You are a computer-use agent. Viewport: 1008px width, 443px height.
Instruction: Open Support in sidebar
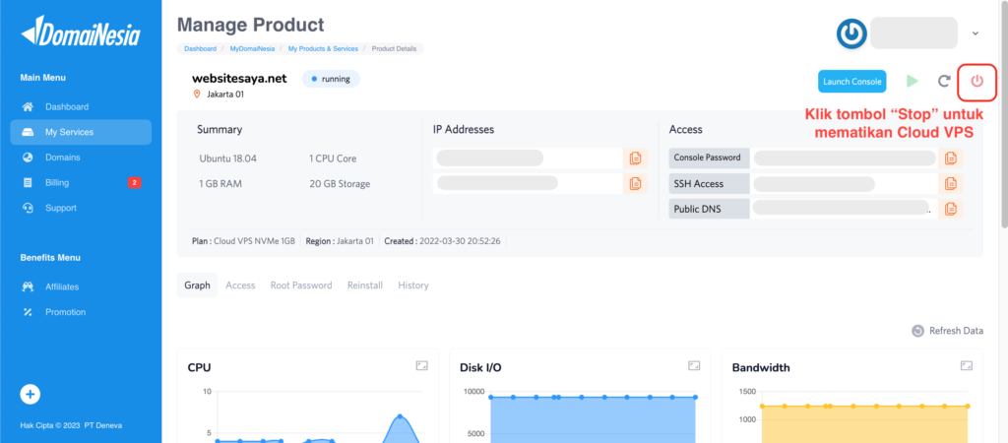tap(81, 208)
